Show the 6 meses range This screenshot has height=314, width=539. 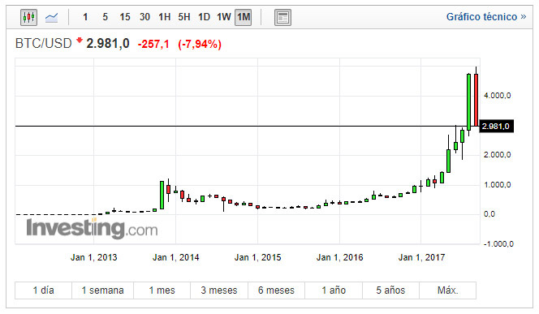coord(276,290)
